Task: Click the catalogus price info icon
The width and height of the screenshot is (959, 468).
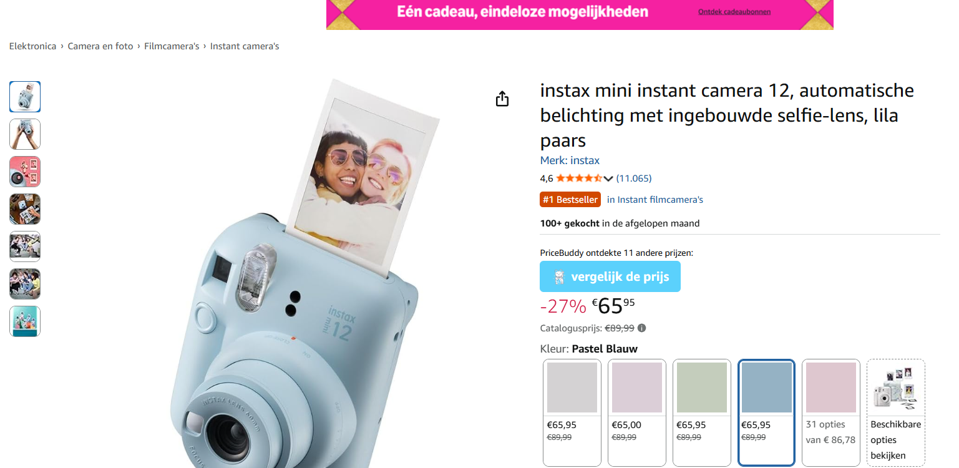Action: 641,328
